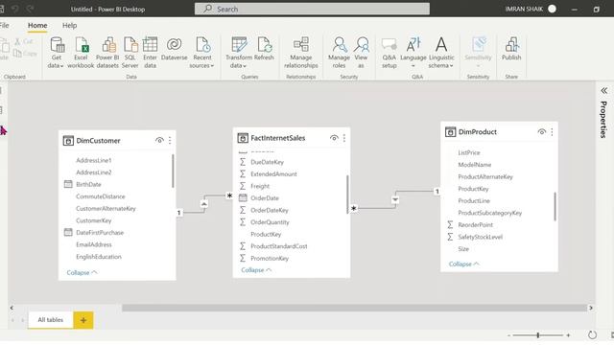Import an Excel workbook
Image resolution: width=614 pixels, height=345 pixels.
click(x=81, y=53)
